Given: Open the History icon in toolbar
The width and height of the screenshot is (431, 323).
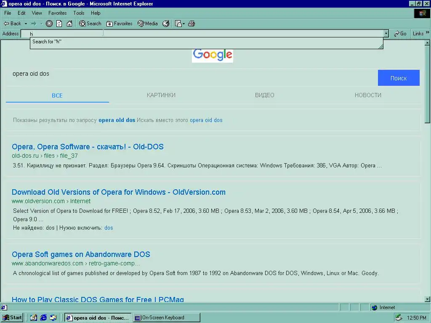Looking at the screenshot, I should (x=166, y=24).
